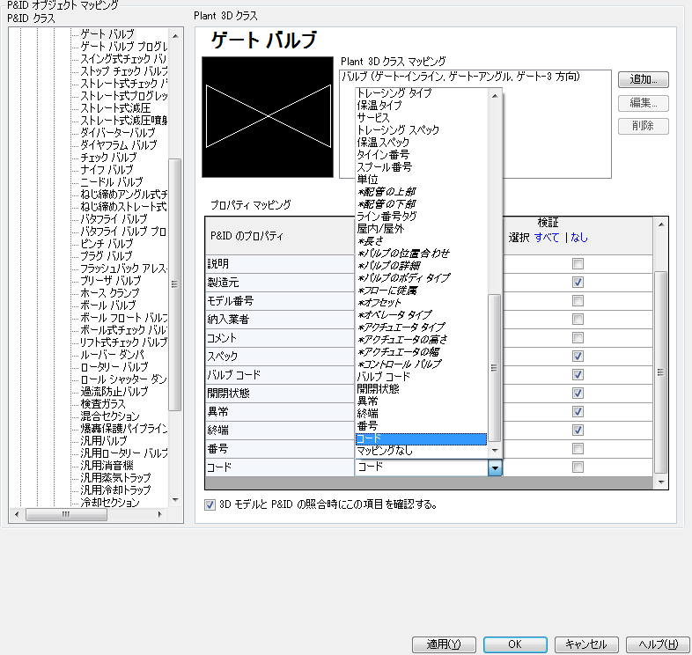This screenshot has width=692, height=655.
Task: Click the 編集... button
Action: click(x=643, y=103)
